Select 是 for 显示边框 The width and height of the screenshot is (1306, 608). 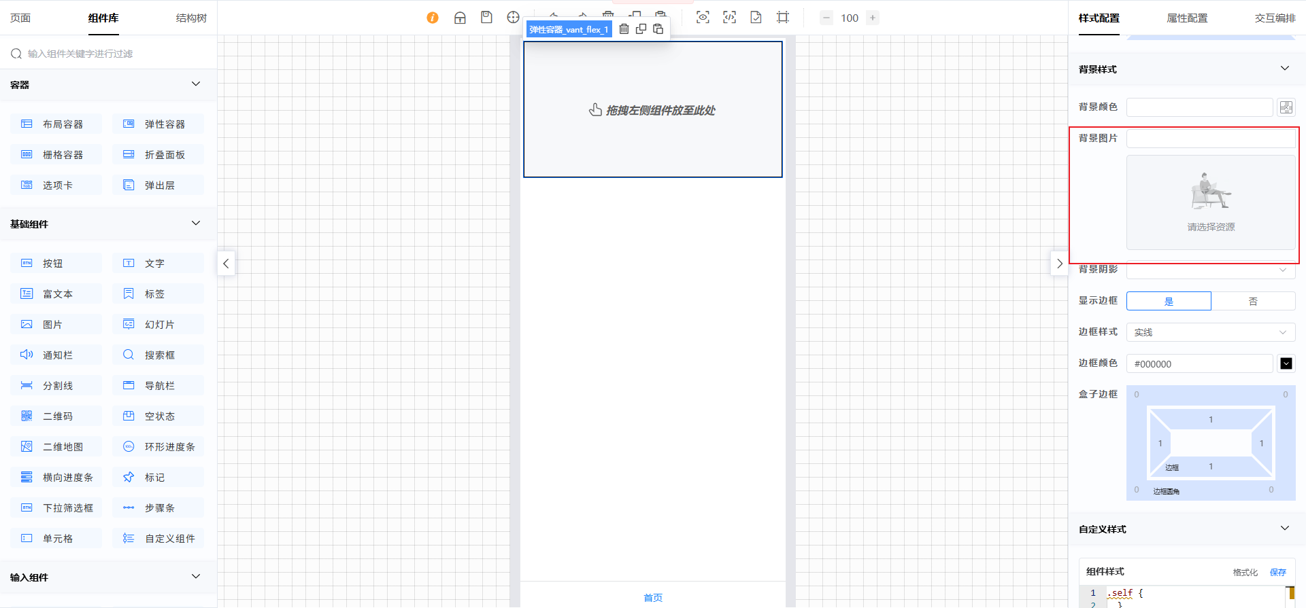pyautogui.click(x=1169, y=301)
